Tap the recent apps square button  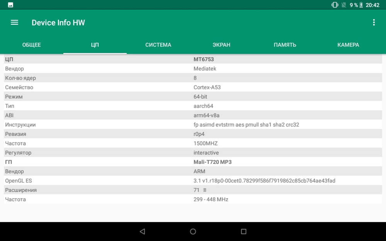pyautogui.click(x=244, y=231)
